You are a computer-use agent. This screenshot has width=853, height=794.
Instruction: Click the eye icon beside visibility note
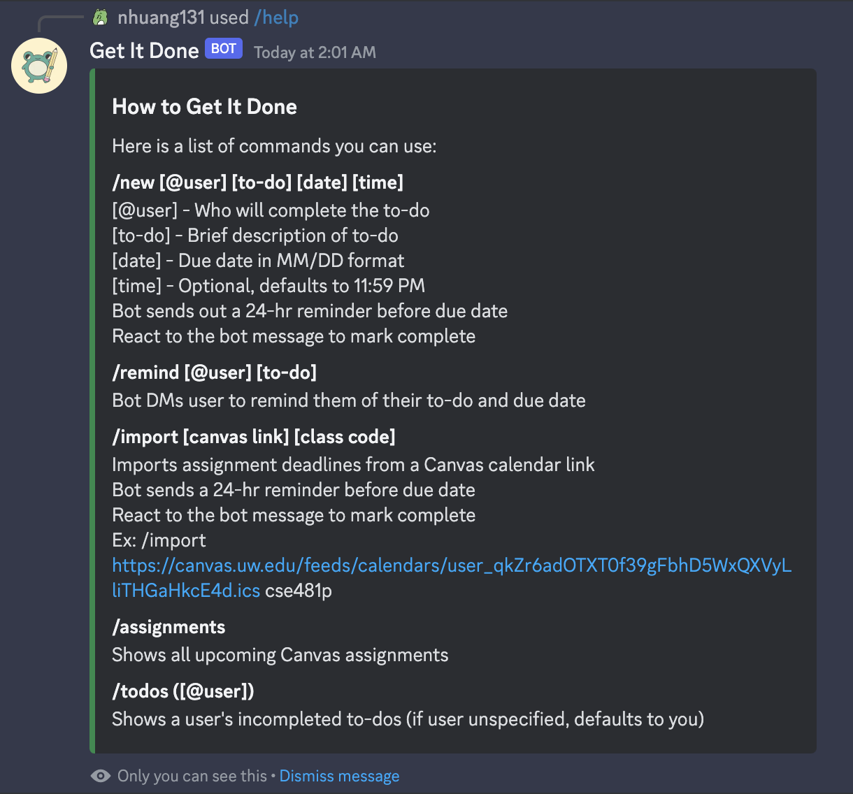(101, 776)
